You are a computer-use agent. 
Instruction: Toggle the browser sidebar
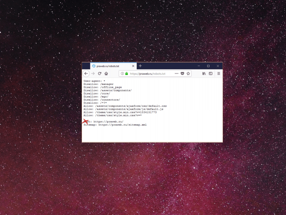[x=211, y=73]
